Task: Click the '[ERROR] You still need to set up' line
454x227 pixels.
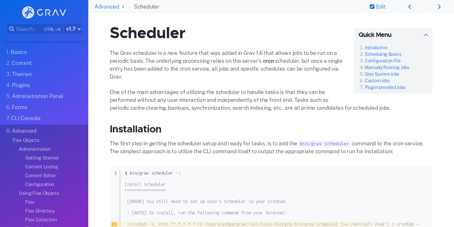Action: [206, 201]
